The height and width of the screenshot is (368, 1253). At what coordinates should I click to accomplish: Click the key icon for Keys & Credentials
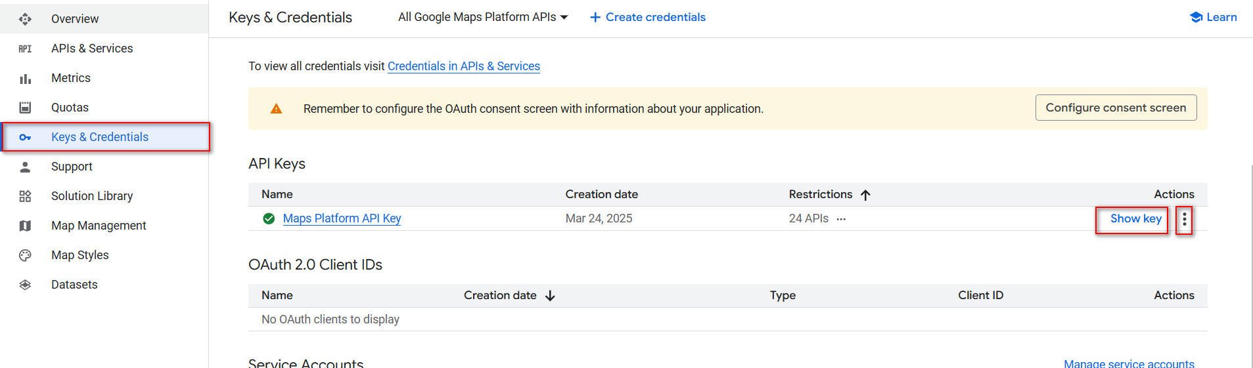(x=25, y=137)
